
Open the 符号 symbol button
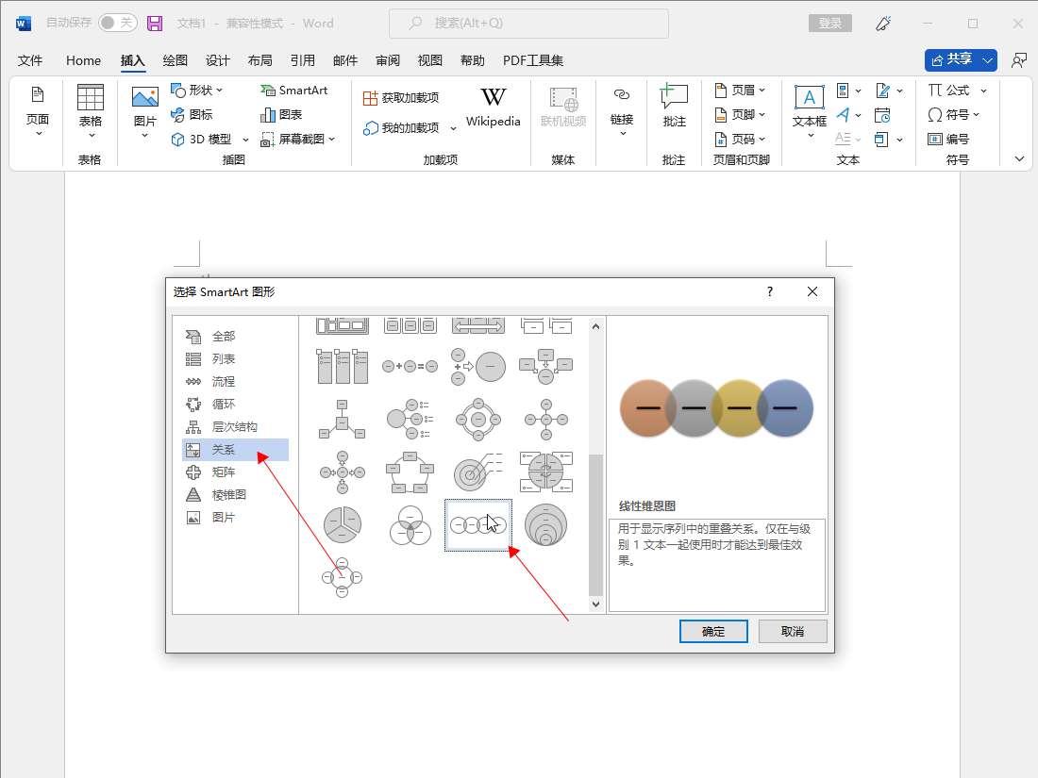point(953,114)
